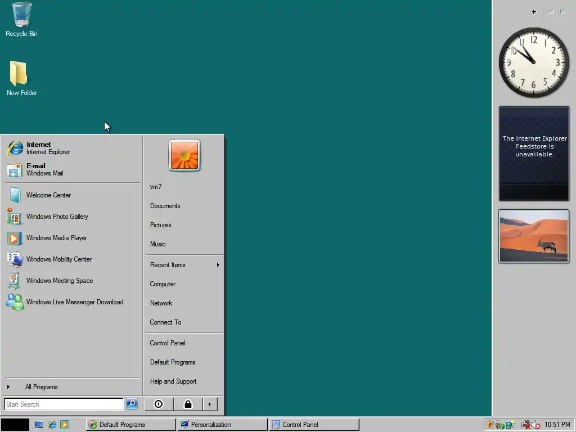Open the Recycle Bin desktop icon
Screen dimensions: 576x432
click(x=21, y=20)
